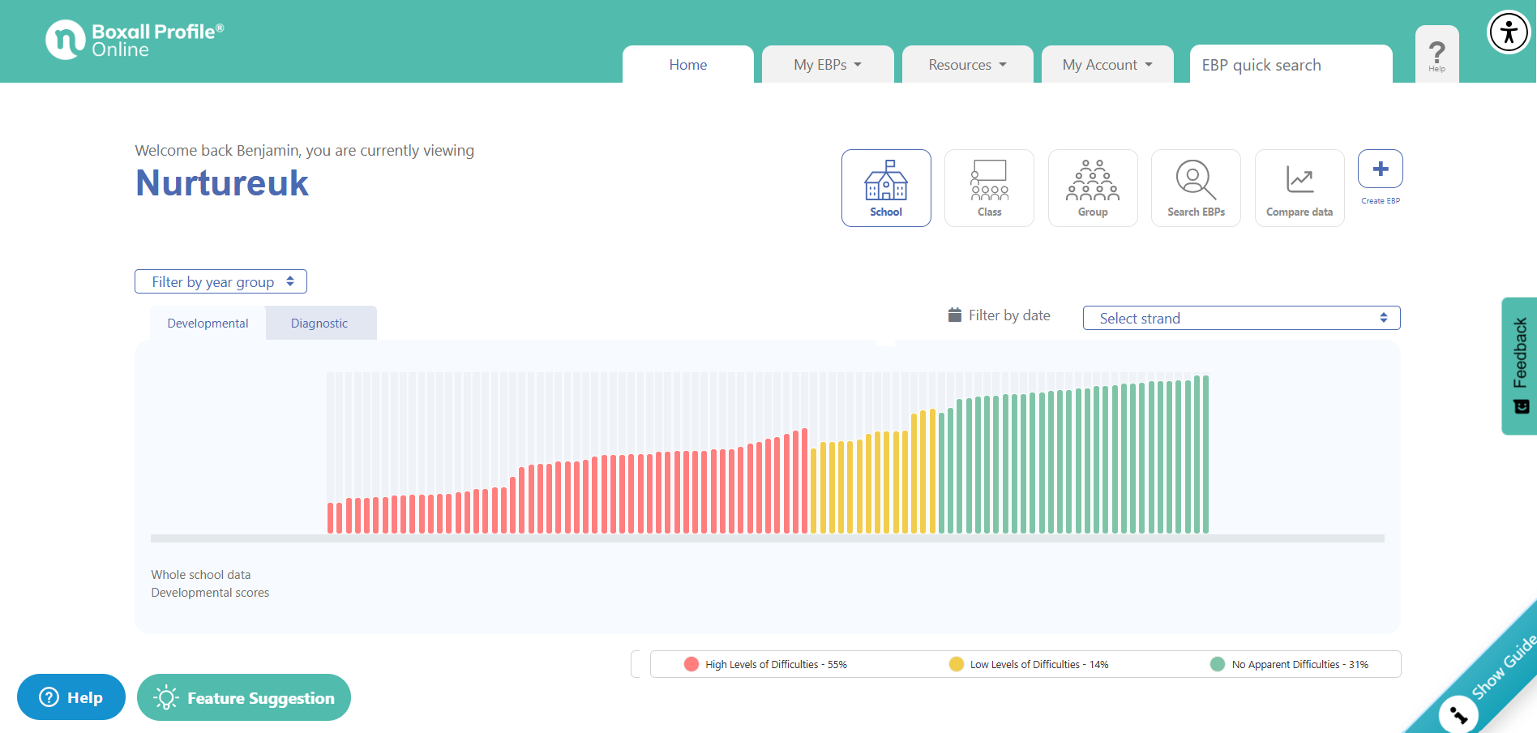Click the question mark Help icon in header
Viewport: 1537px width, 733px height.
[1436, 55]
